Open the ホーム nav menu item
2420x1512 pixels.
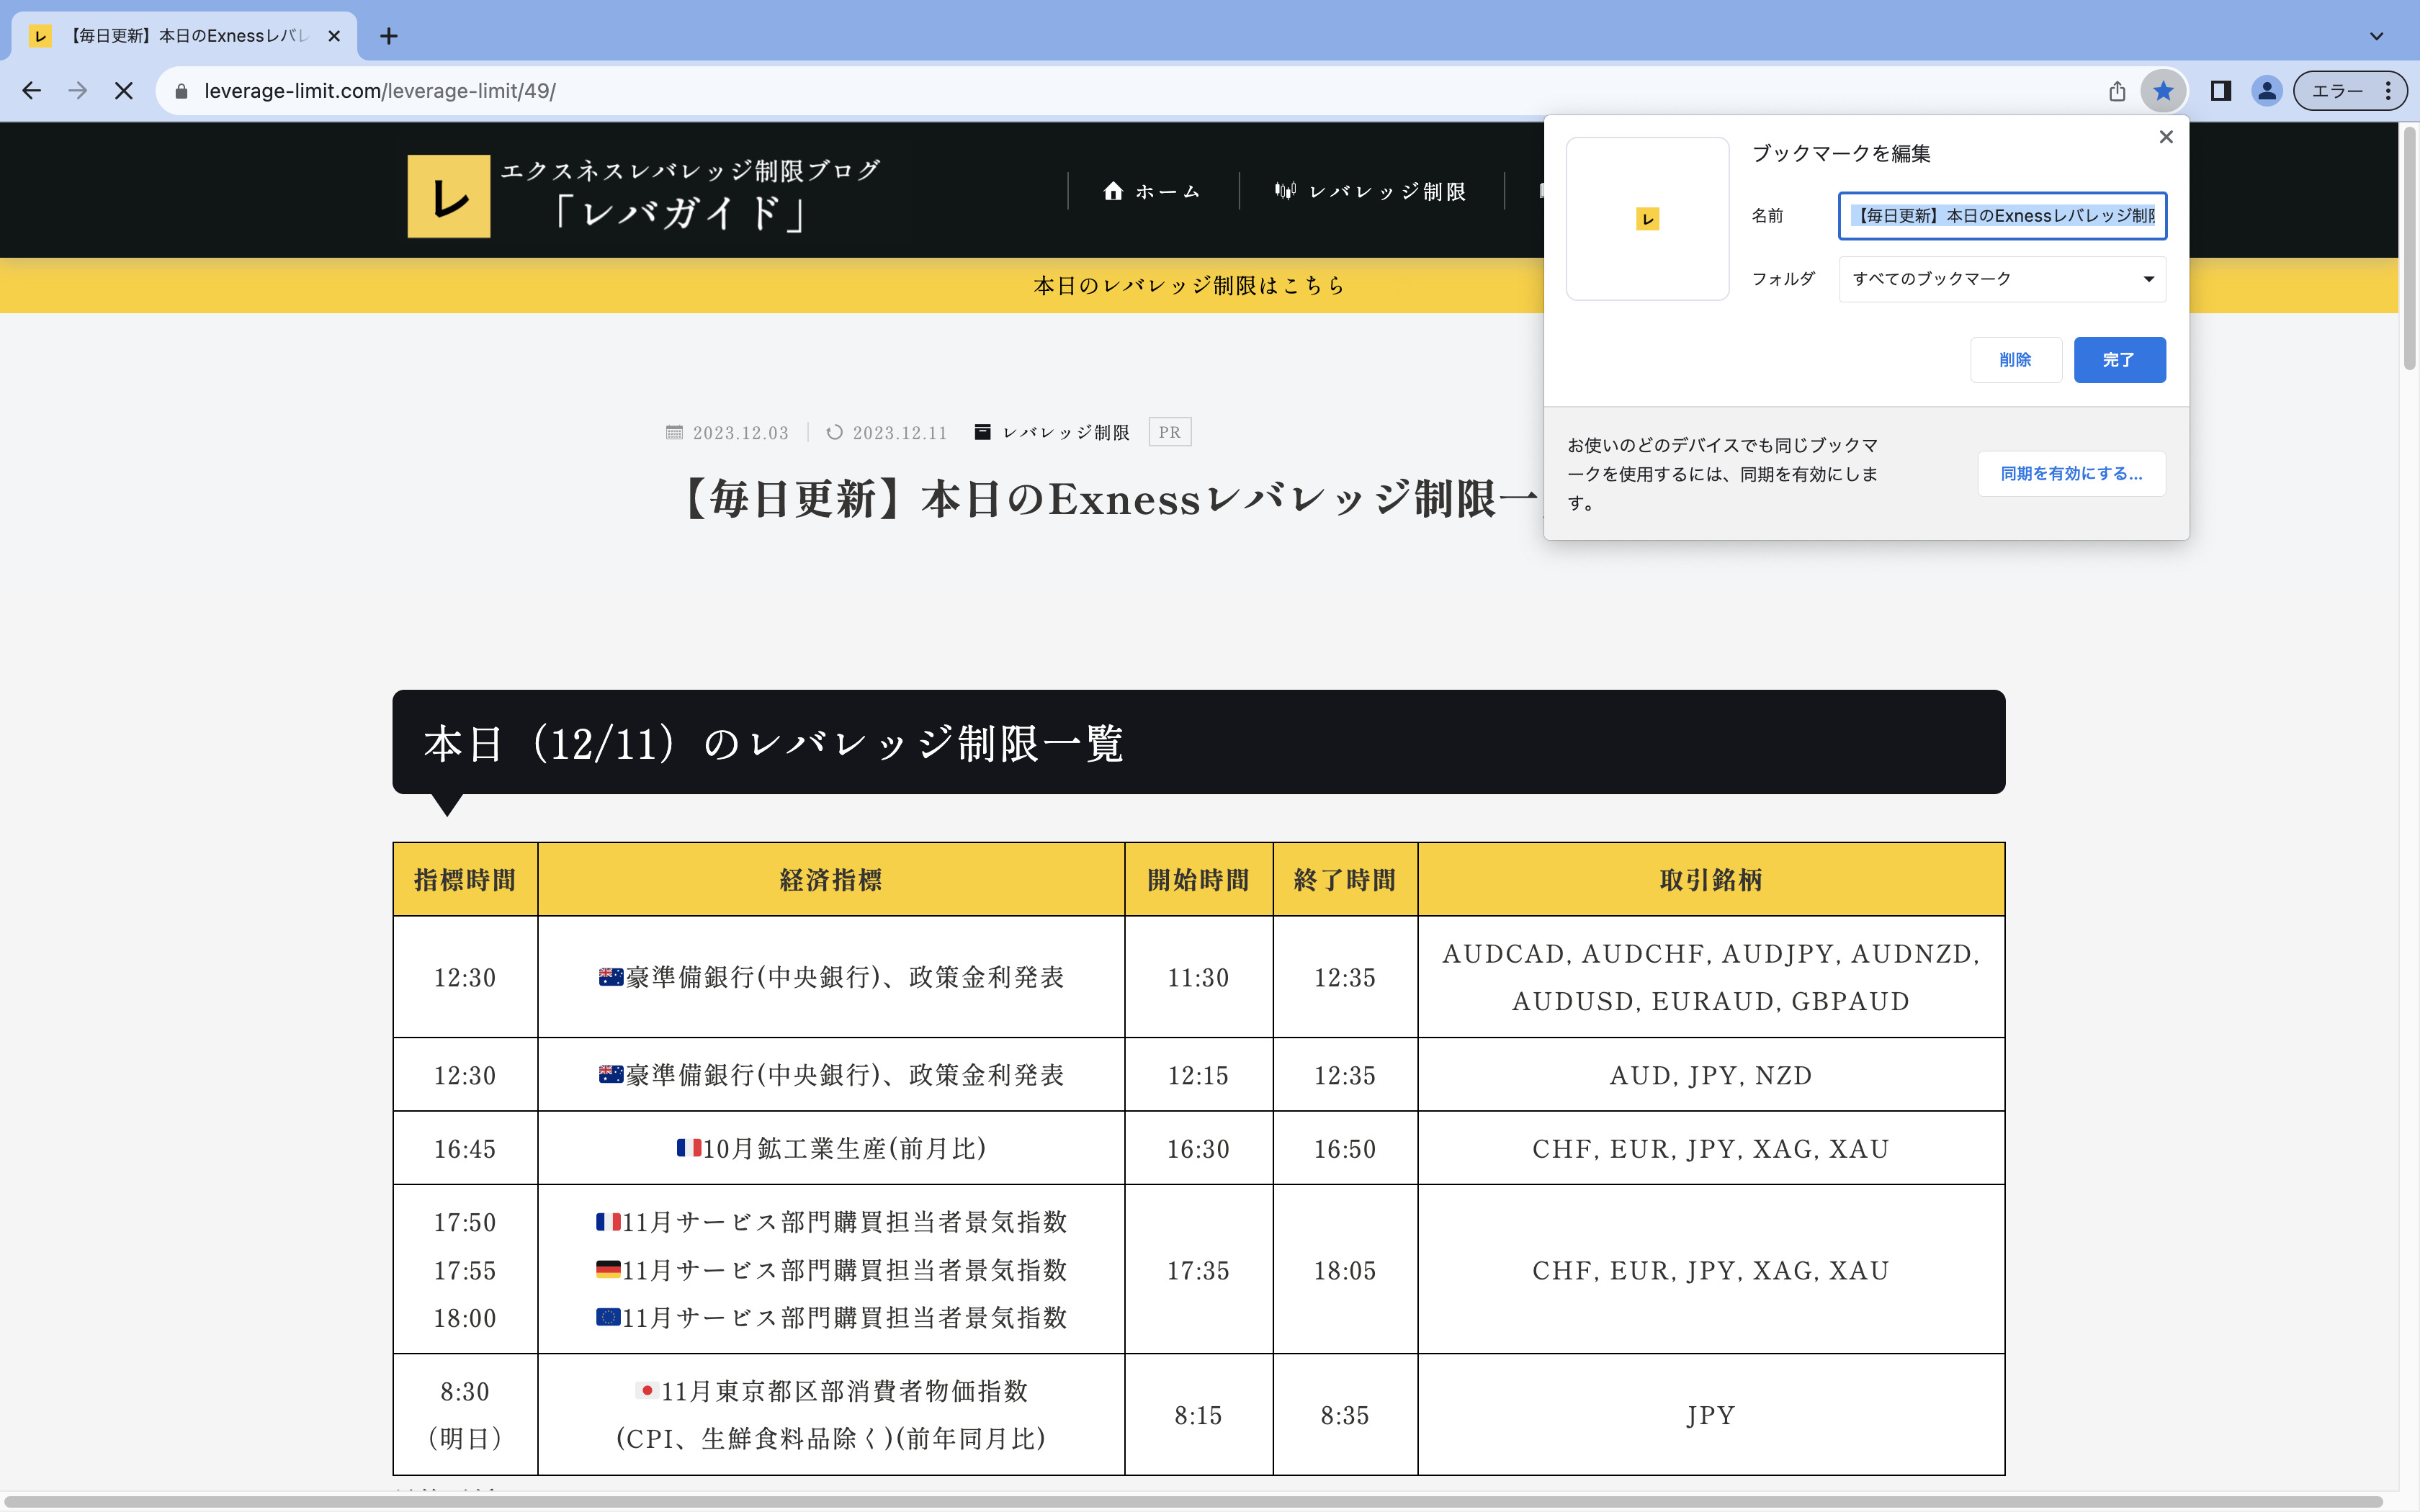pos(1152,191)
